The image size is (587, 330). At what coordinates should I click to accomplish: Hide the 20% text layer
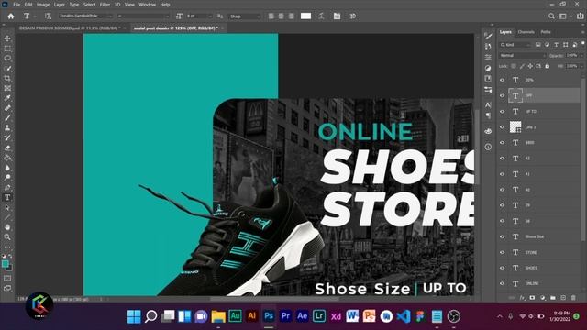point(503,80)
